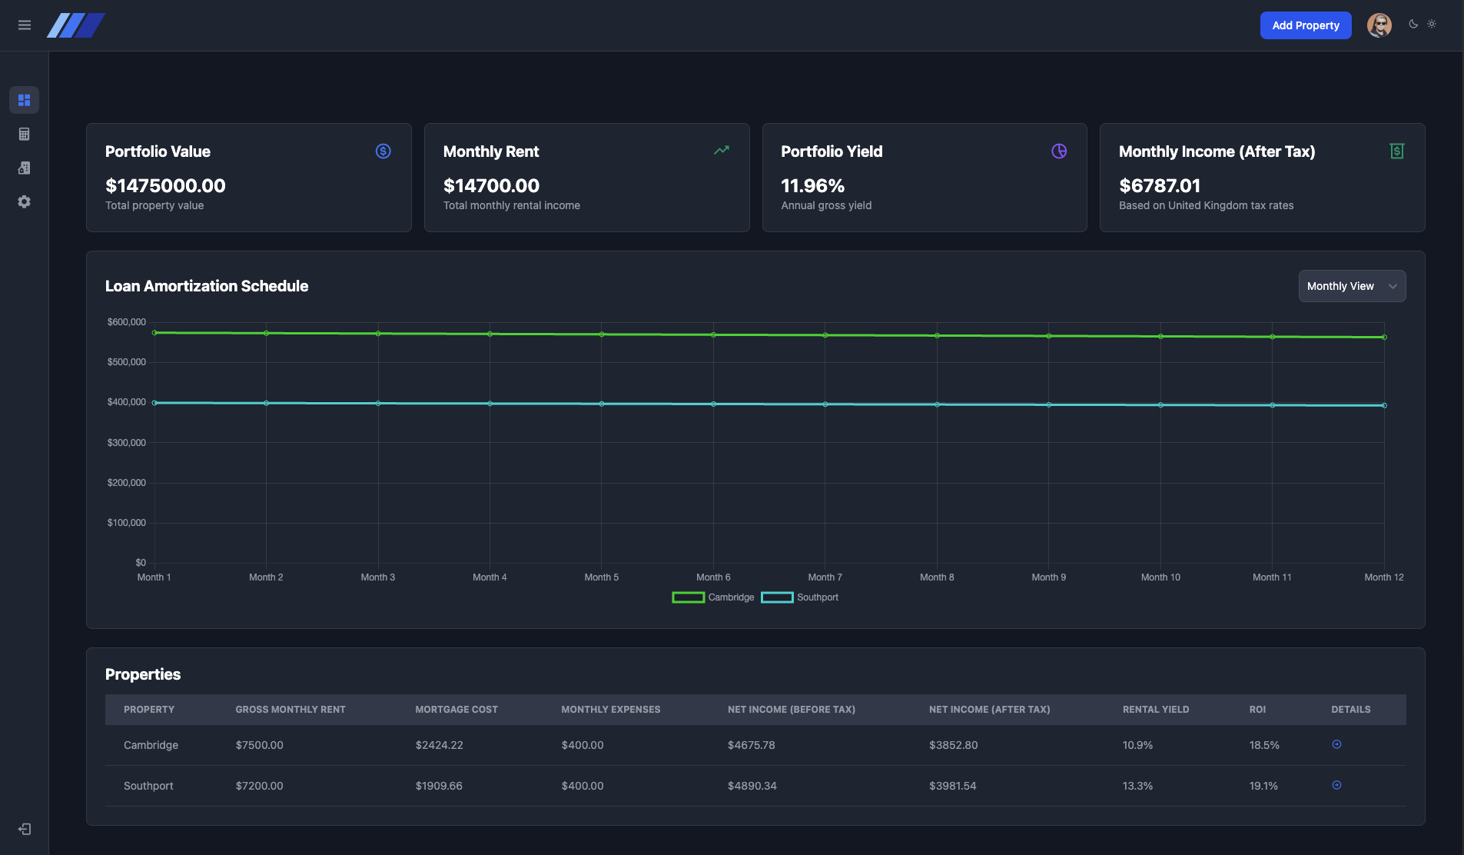Image resolution: width=1464 pixels, height=855 pixels.
Task: Click the 13.3% rental yield cell
Action: pos(1137,786)
